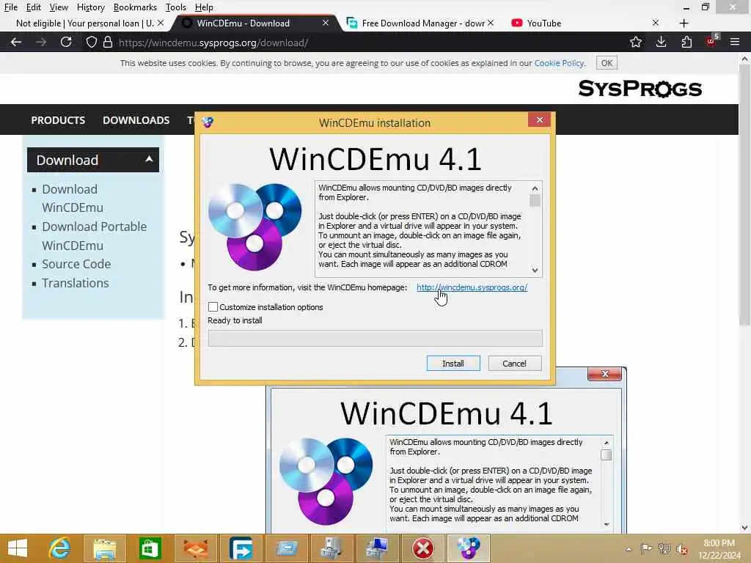The image size is (751, 563).
Task: Open the File menu
Action: coord(10,7)
